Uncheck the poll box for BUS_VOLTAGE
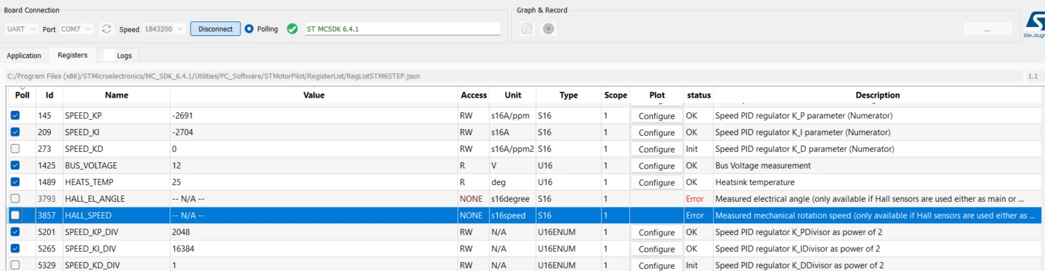Image resolution: width=1045 pixels, height=271 pixels. click(15, 165)
